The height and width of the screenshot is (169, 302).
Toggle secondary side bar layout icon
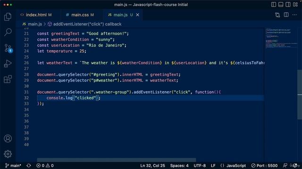(x=288, y=5)
